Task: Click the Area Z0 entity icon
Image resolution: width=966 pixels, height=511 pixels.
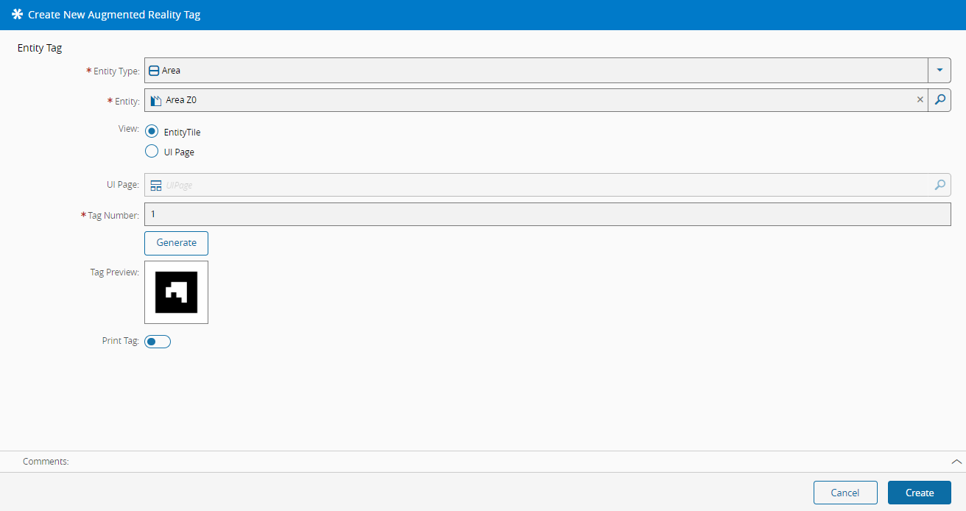Action: tap(155, 100)
